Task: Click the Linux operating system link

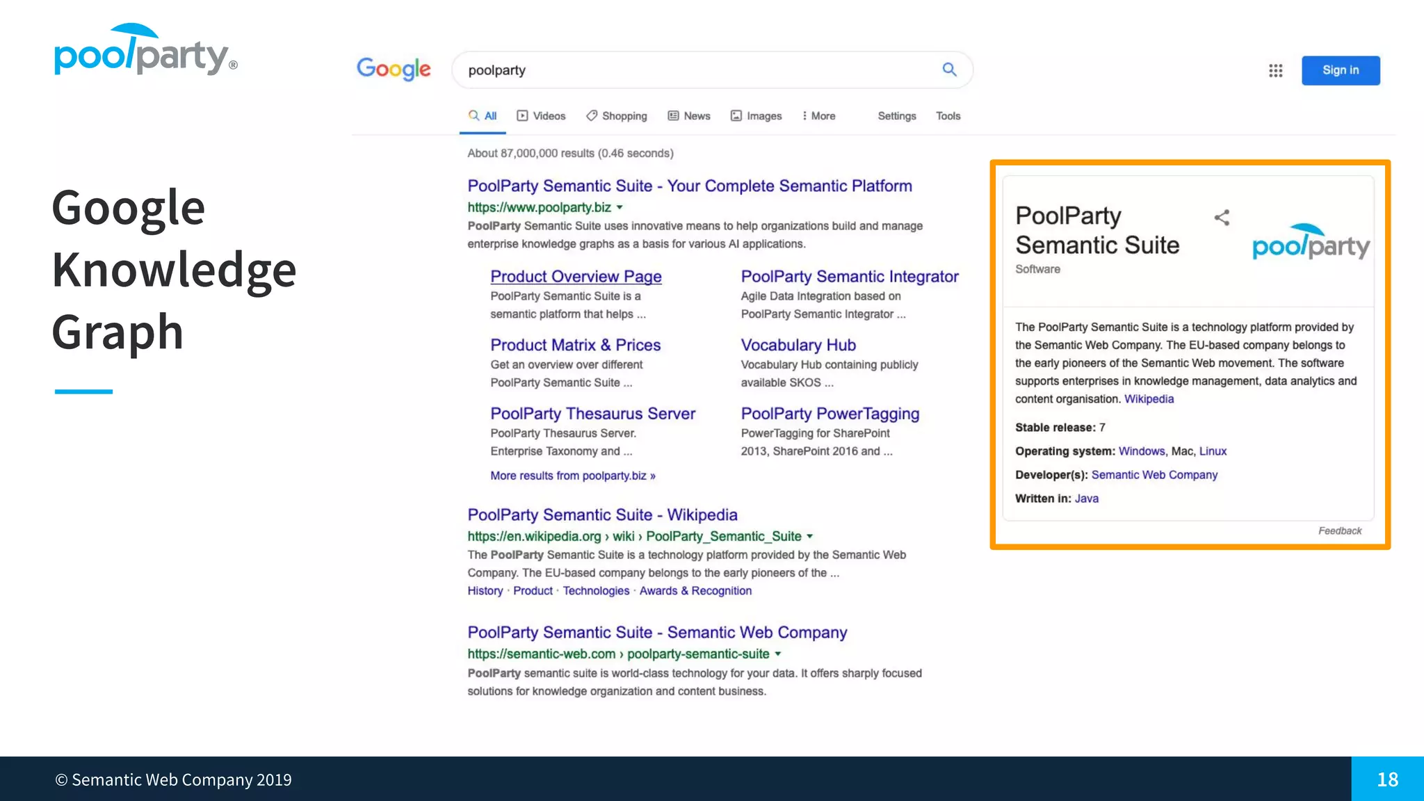Action: click(1213, 451)
